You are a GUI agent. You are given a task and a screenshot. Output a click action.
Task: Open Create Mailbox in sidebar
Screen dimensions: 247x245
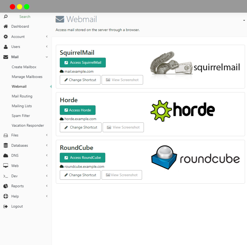(x=24, y=67)
